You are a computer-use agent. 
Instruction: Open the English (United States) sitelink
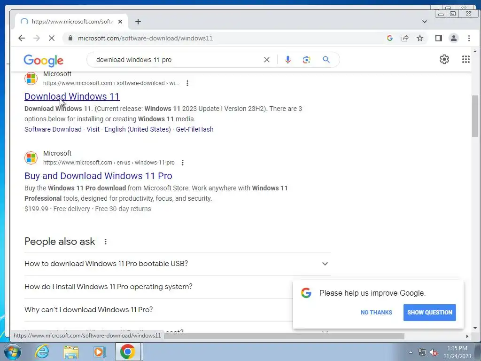pyautogui.click(x=138, y=129)
